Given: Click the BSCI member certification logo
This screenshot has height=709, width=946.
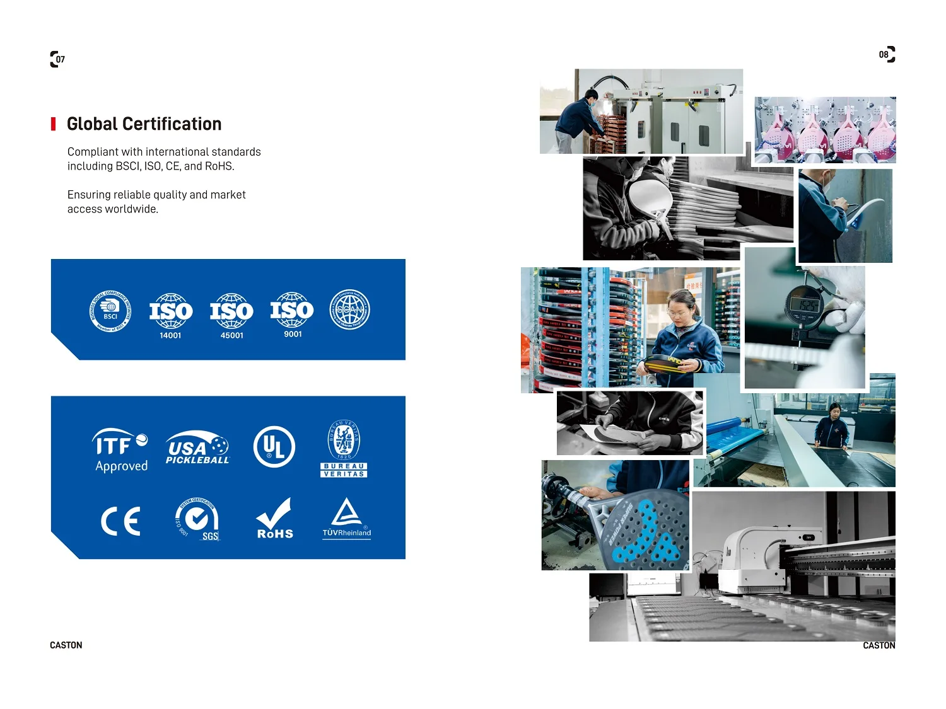Looking at the screenshot, I should coord(110,311).
